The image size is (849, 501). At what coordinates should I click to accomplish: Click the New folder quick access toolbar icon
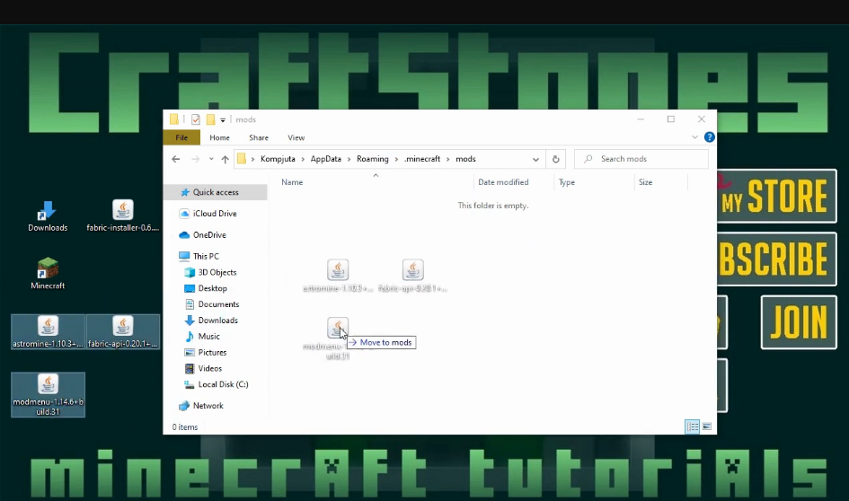210,119
